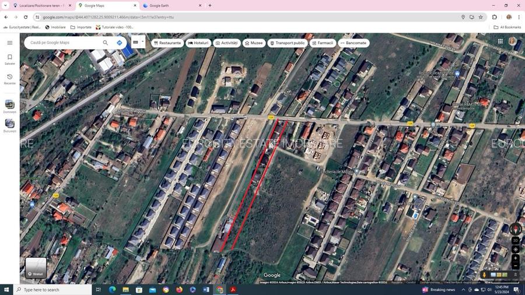Expand the dropdown arrow beside the search box
525x295 pixels.
tap(142, 42)
